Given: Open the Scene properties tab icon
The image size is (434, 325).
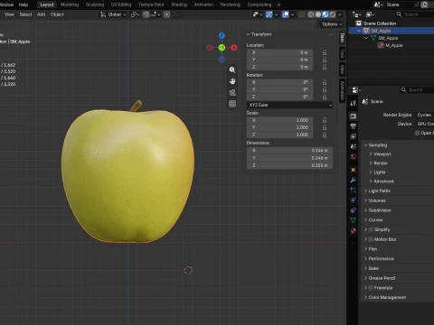Looking at the screenshot, I should point(354,146).
